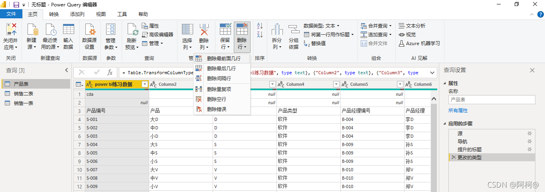Screen dimensions: 545x192
Task: Click the Enter Data icon
Action: click(x=68, y=30)
